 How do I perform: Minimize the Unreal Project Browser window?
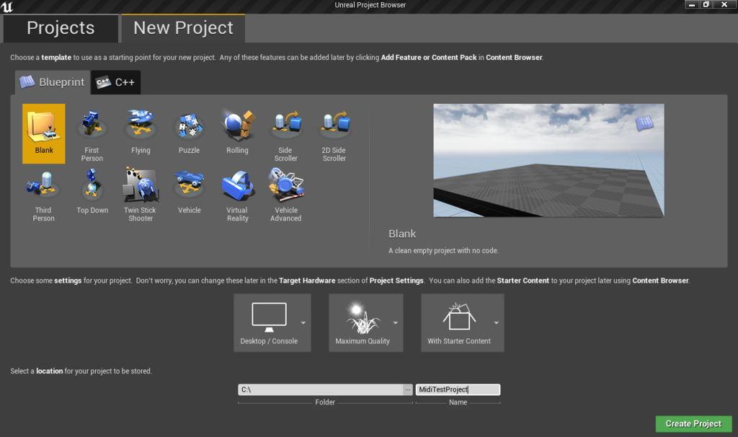click(691, 5)
